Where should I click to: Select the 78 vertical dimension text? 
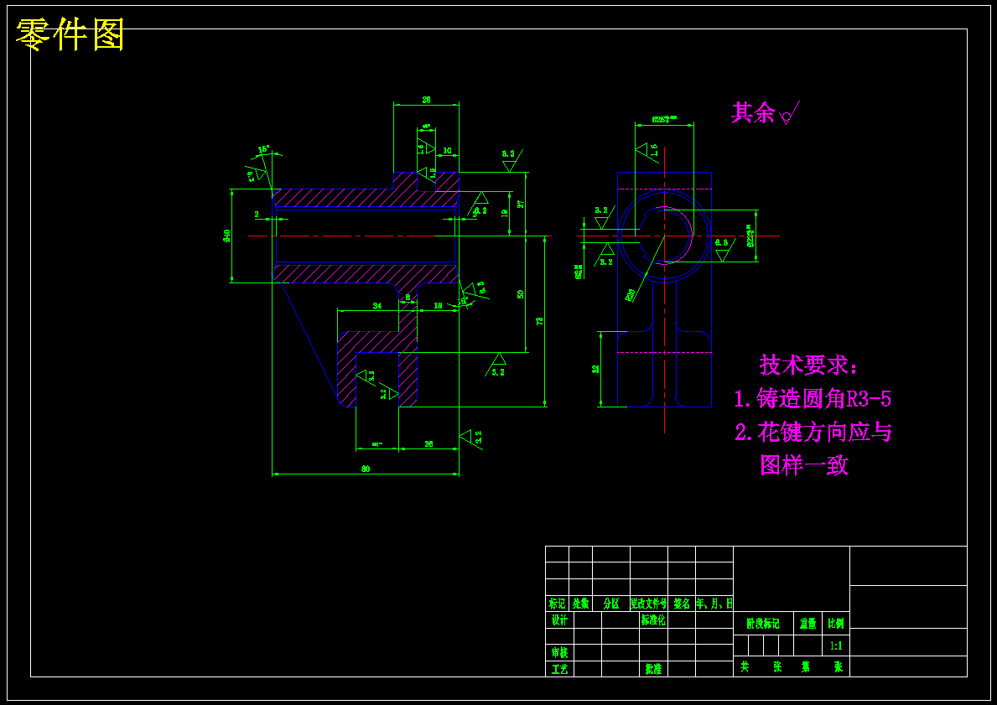540,322
